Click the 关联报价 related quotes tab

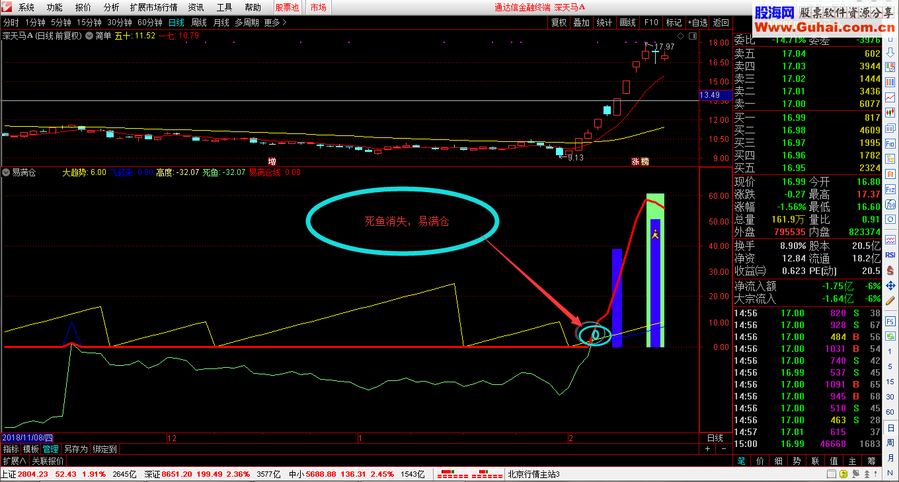tap(48, 461)
